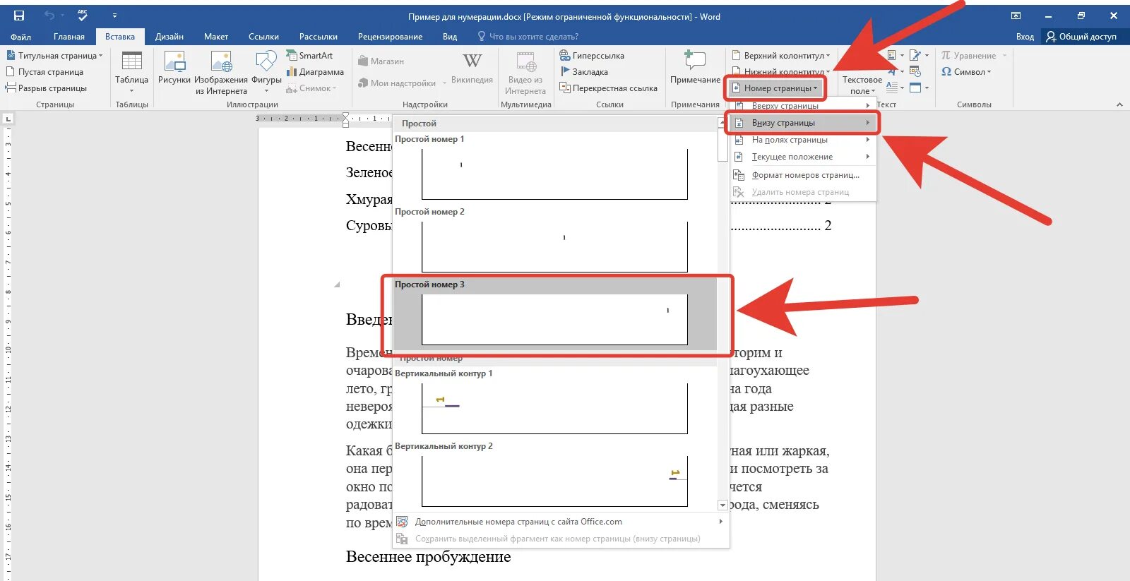Insert a Закладка bookmark
The height and width of the screenshot is (581, 1130).
point(584,71)
